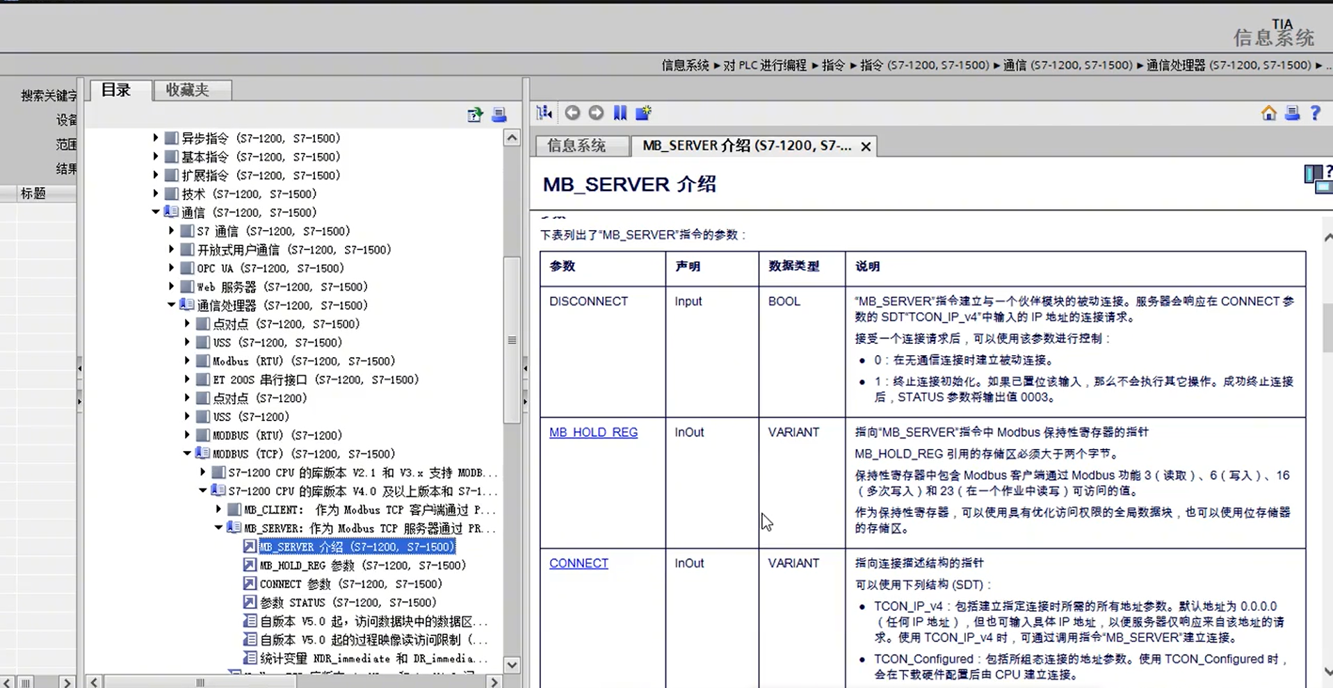
Task: Click the show-in-tree icon above contents list
Action: 475,115
